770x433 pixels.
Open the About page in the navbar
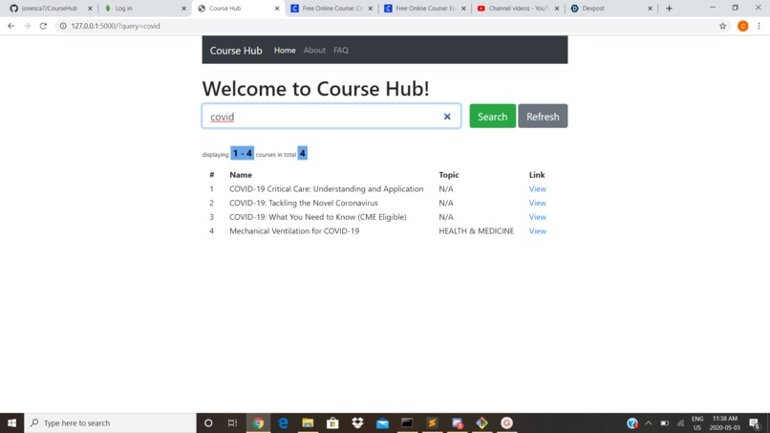(314, 50)
